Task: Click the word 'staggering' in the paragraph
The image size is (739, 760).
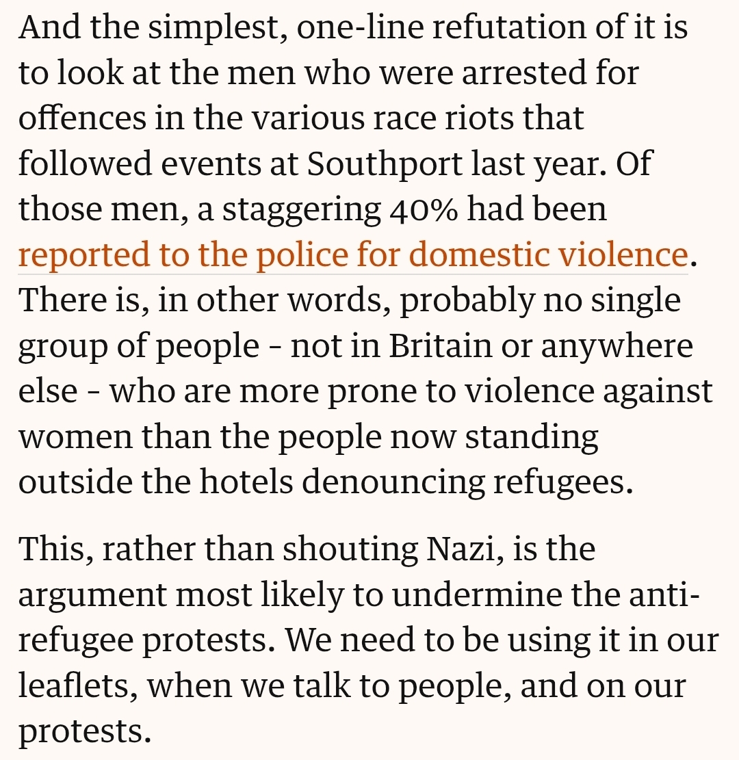Action: [302, 211]
